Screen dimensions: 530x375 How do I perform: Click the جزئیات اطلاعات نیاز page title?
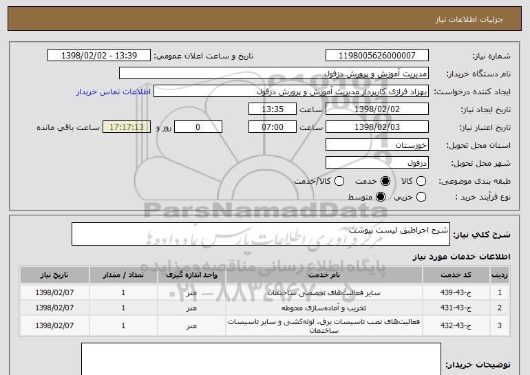(469, 19)
